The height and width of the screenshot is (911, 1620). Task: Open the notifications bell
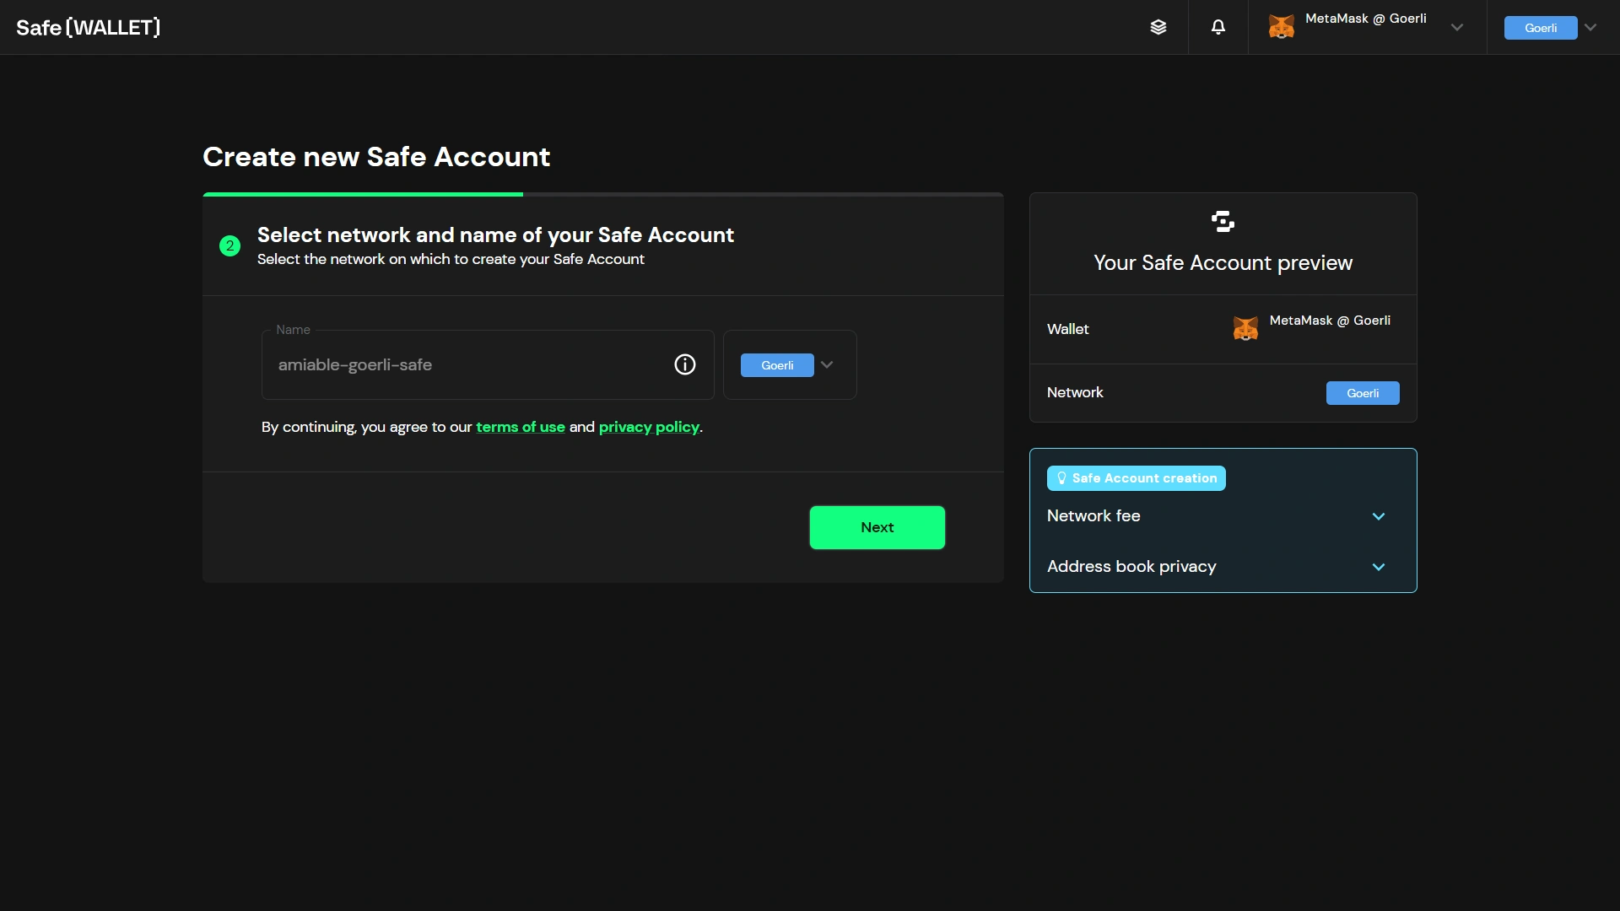pyautogui.click(x=1218, y=27)
